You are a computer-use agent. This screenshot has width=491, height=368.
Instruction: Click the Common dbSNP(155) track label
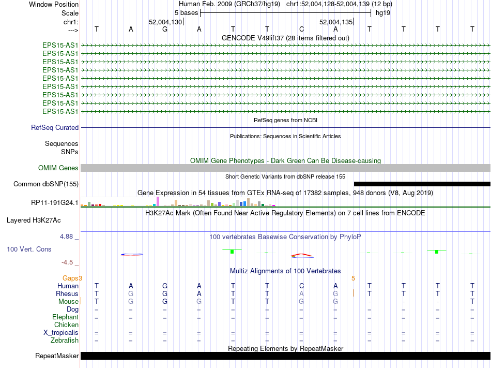(45, 184)
